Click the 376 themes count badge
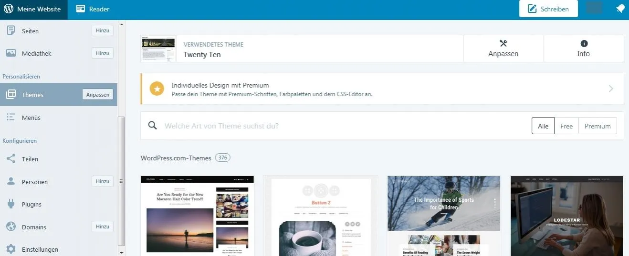This screenshot has width=629, height=256. tap(222, 158)
